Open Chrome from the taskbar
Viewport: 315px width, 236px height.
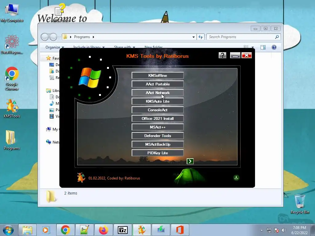[x=65, y=230]
